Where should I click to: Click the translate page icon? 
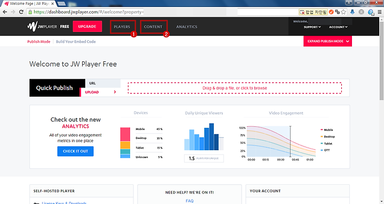click(338, 12)
